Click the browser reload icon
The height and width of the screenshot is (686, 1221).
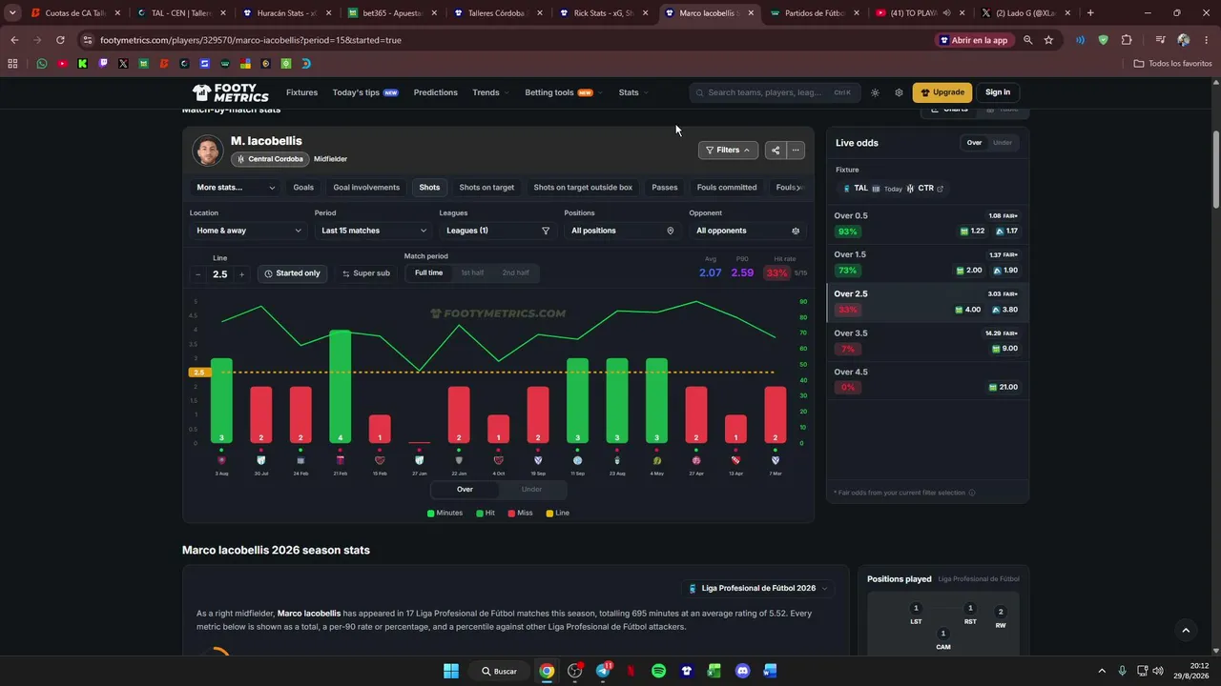60,40
